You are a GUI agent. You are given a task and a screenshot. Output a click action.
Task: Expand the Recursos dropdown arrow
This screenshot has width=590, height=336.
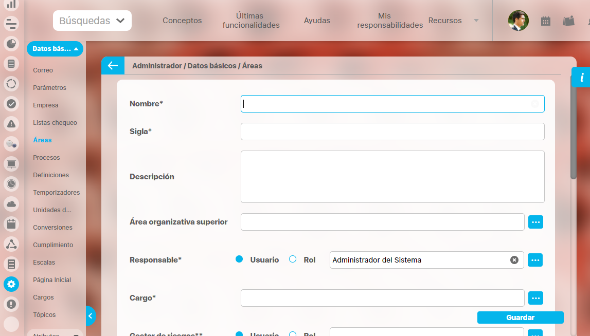click(x=476, y=21)
